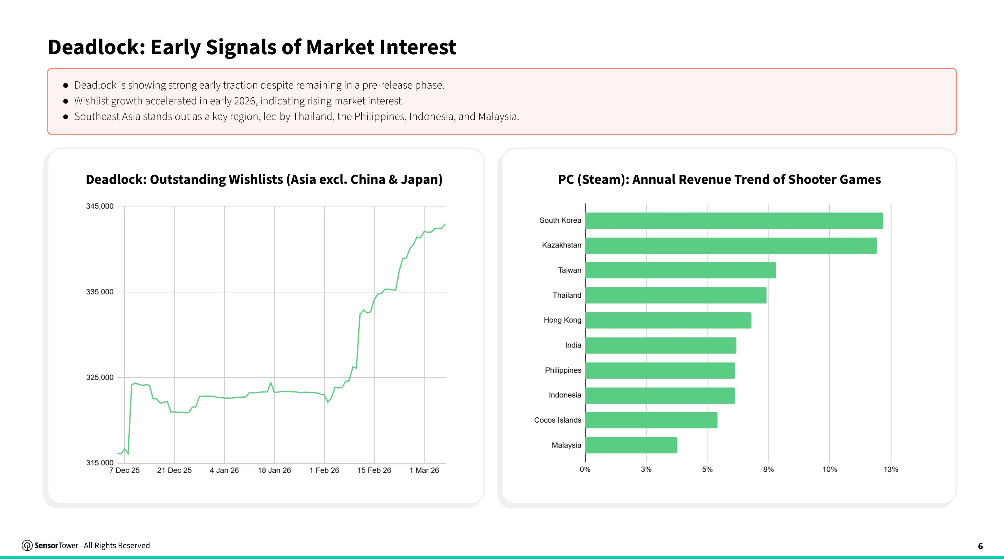The width and height of the screenshot is (1004, 559).
Task: Click the 5% axis tick label
Action: tap(707, 470)
